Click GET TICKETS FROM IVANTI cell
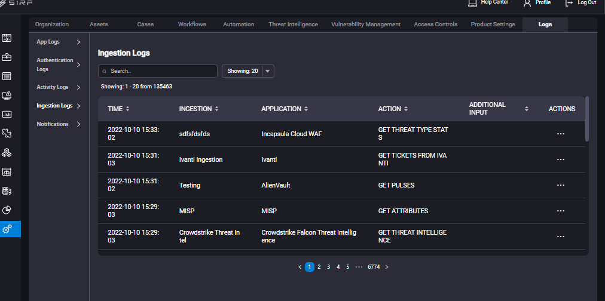This screenshot has height=301, width=605. click(x=412, y=159)
